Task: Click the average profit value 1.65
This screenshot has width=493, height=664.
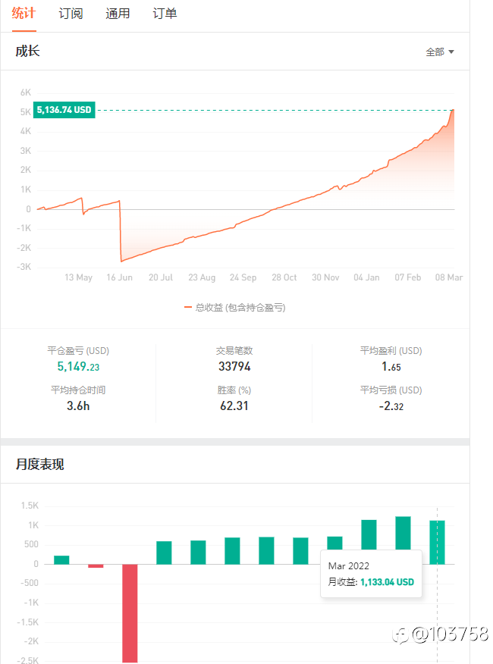Action: 391,367
